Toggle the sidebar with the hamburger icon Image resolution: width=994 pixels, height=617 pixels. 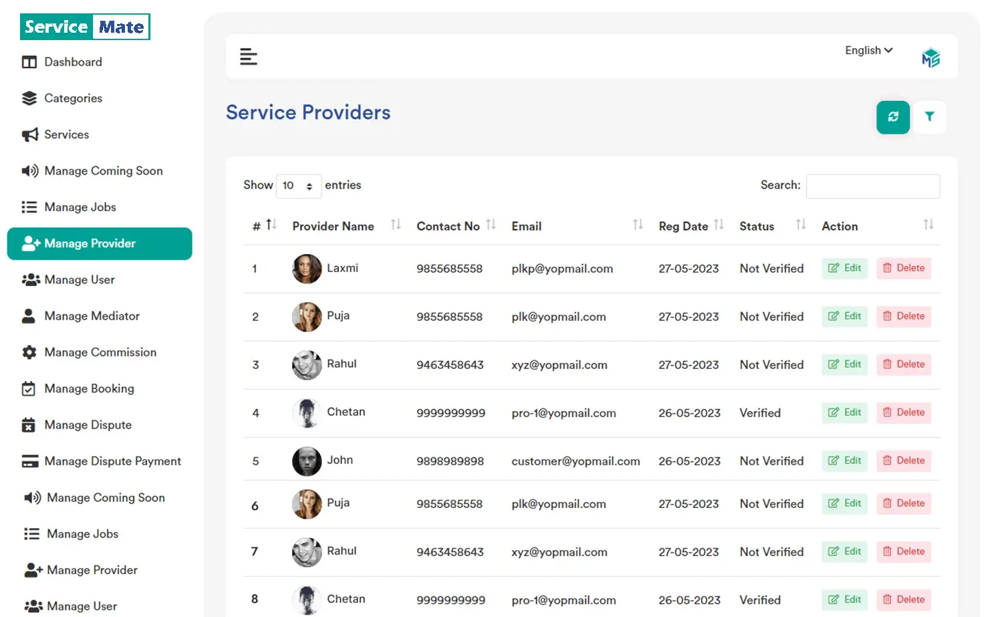[249, 57]
